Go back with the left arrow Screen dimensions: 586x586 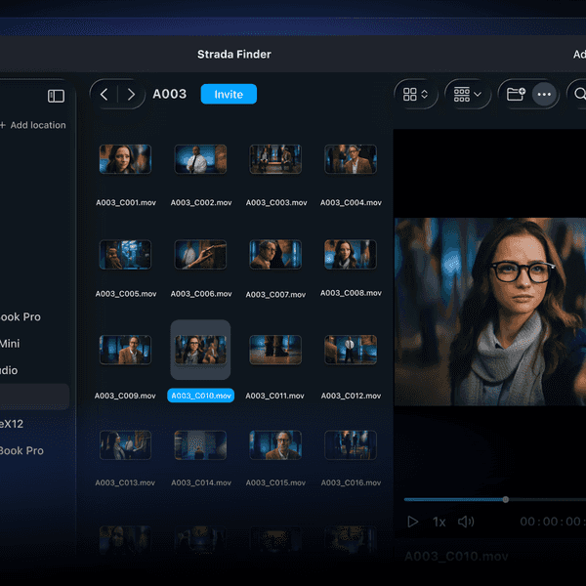coord(105,94)
